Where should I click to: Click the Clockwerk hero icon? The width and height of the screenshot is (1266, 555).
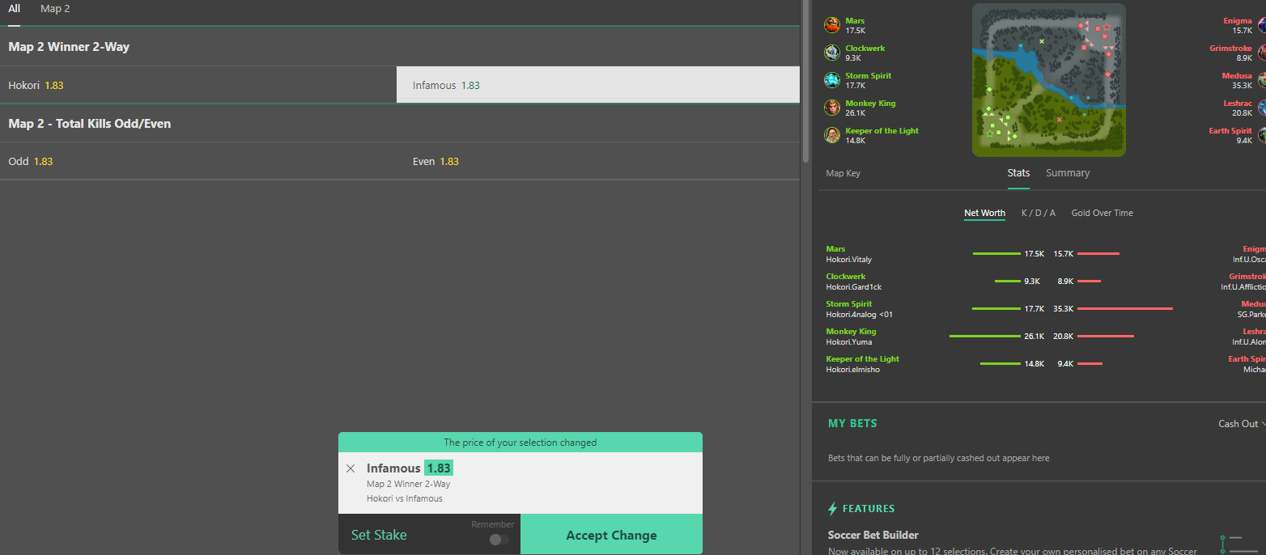(832, 53)
